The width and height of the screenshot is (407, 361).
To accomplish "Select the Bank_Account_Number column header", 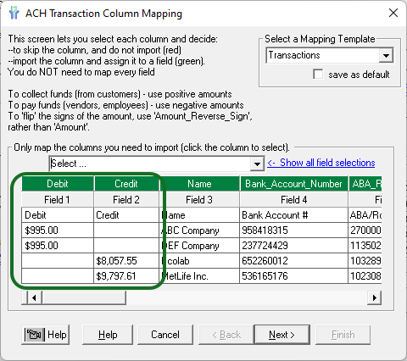I will click(x=294, y=184).
